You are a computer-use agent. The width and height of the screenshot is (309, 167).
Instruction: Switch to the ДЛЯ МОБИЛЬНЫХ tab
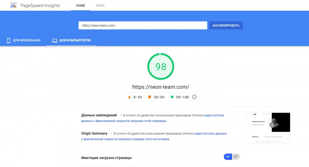point(24,40)
